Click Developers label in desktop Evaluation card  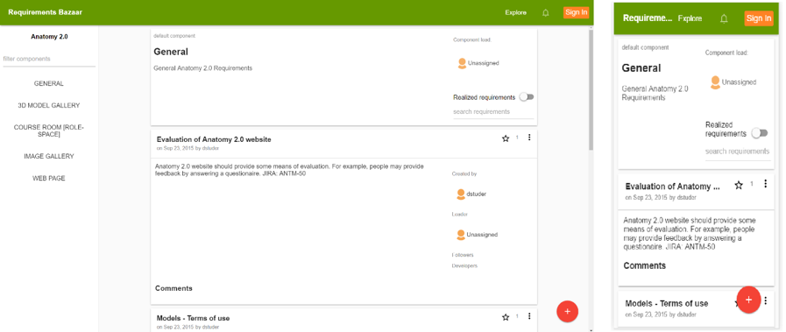pyautogui.click(x=464, y=266)
